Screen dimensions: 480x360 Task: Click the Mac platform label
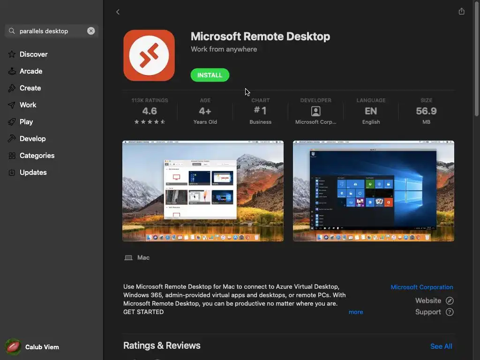click(x=143, y=257)
